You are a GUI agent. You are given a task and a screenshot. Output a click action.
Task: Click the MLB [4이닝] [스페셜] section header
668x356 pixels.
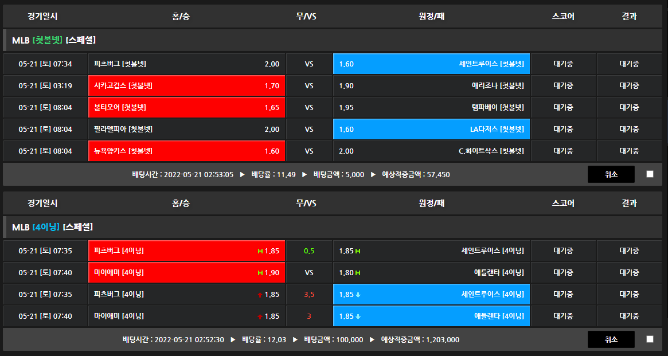(52, 228)
